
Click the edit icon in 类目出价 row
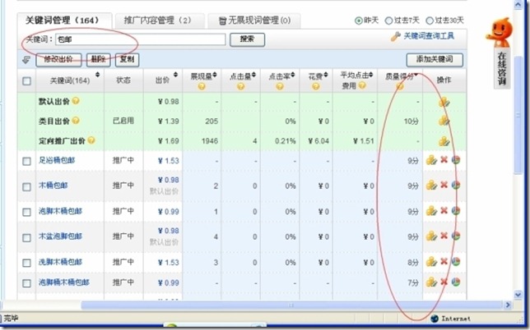[x=444, y=121]
